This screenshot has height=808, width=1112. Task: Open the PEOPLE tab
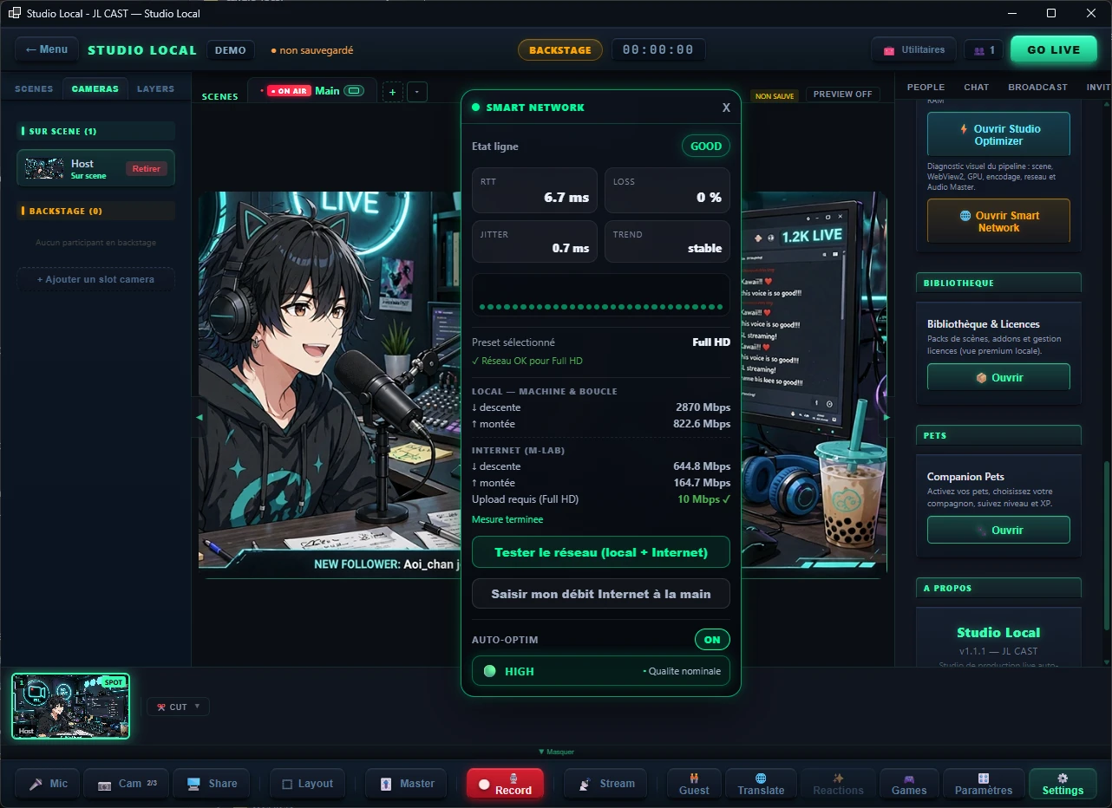(926, 87)
